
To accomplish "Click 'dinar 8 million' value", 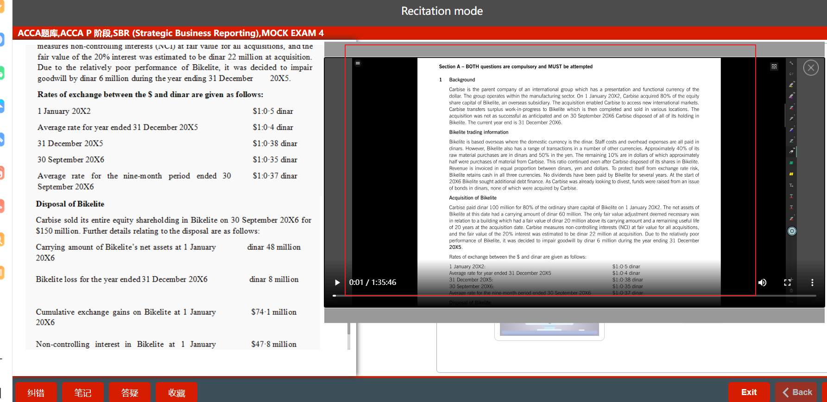I will 274,279.
